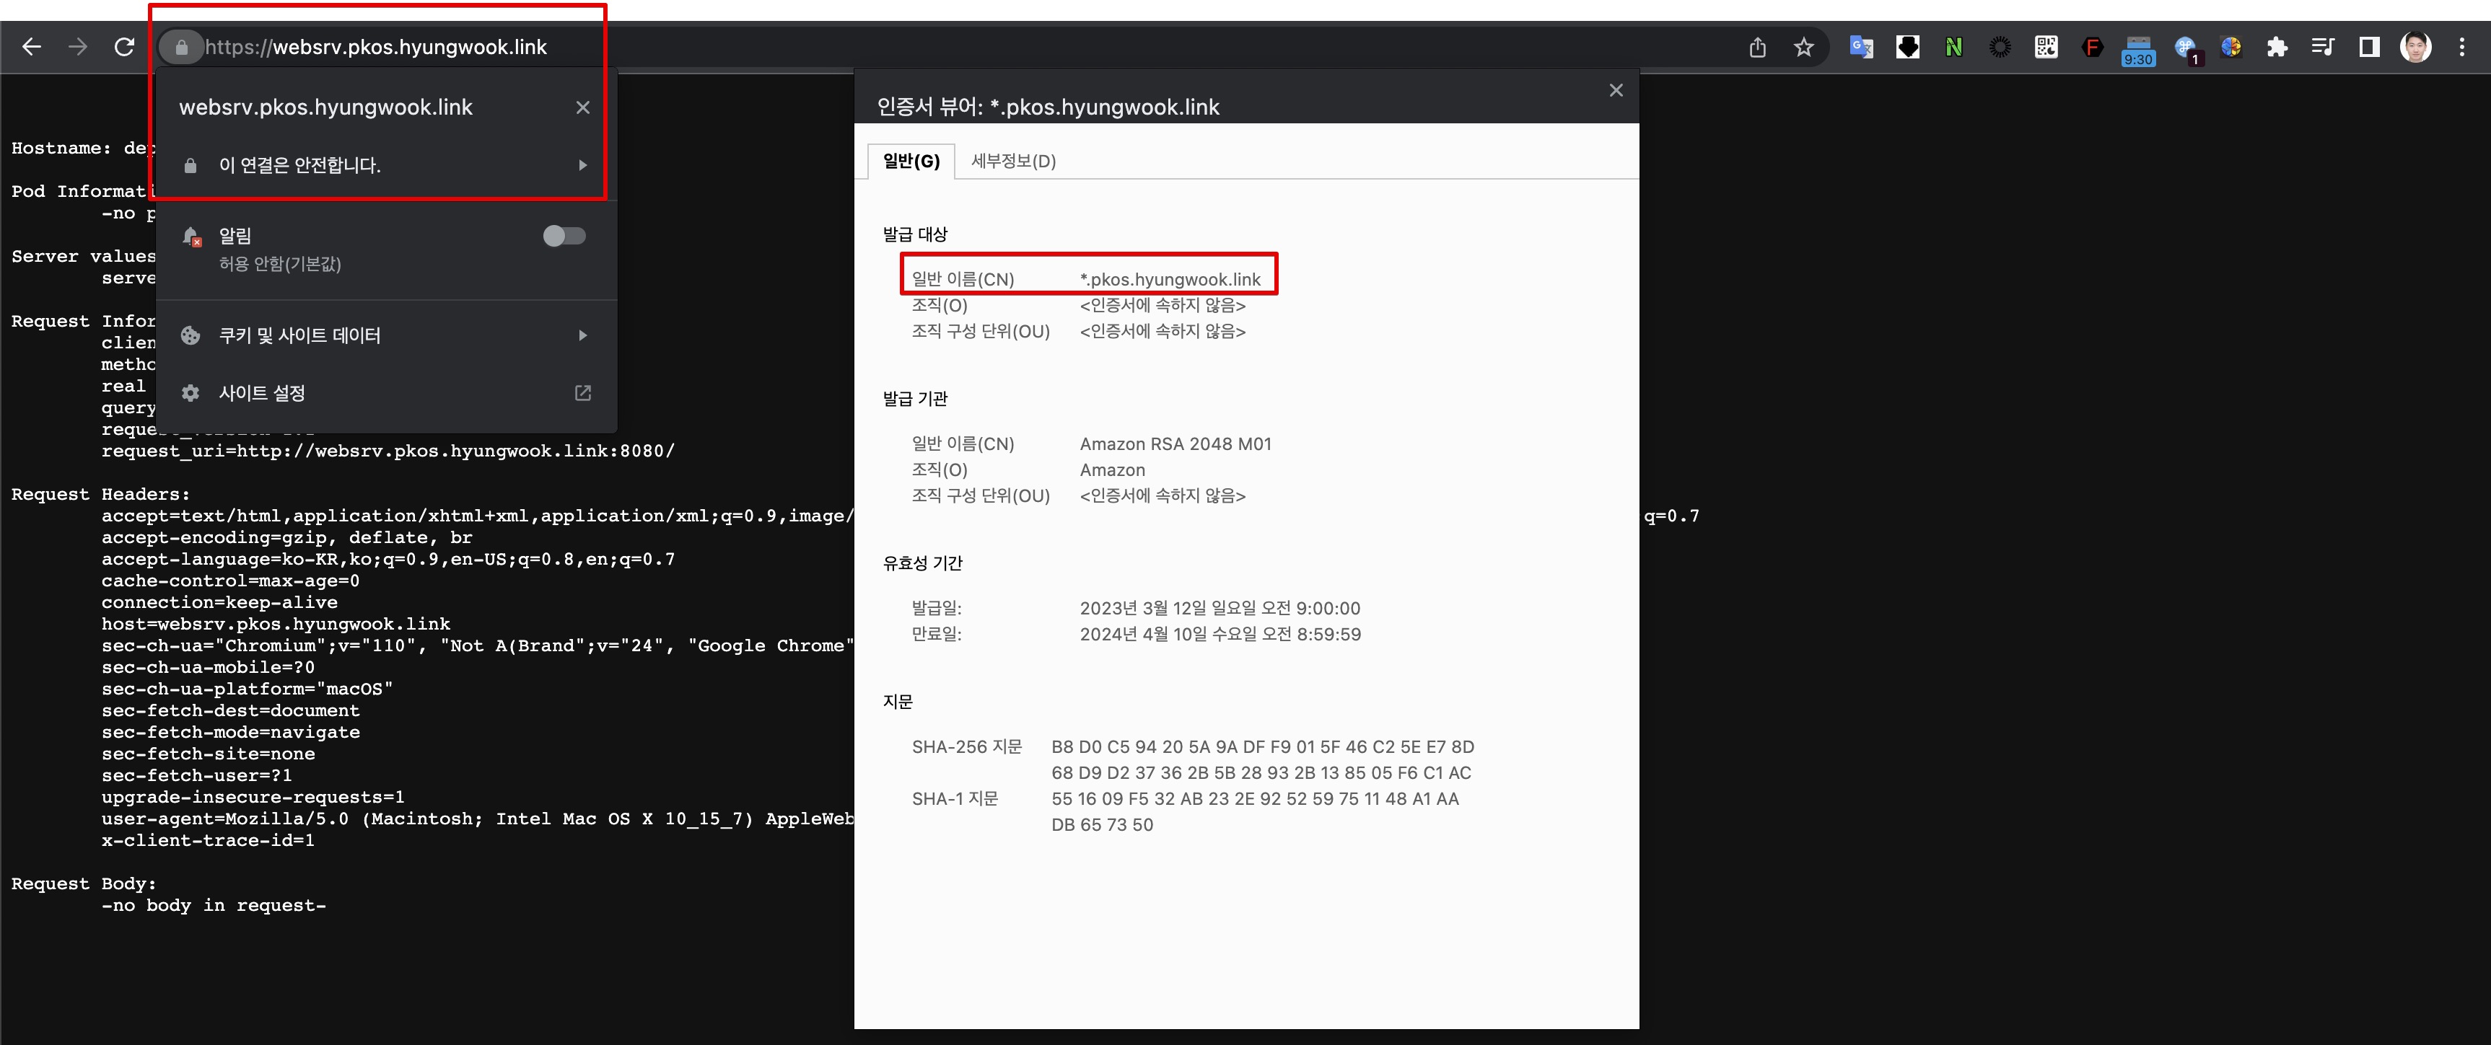Viewport: 2491px width, 1045px height.
Task: Bookmark this page with star icon
Action: coord(1803,46)
